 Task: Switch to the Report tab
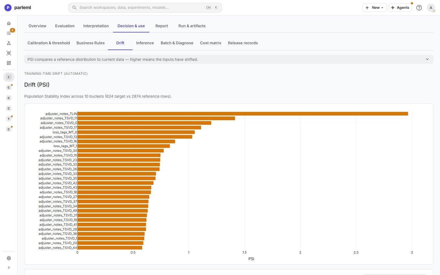[161, 26]
